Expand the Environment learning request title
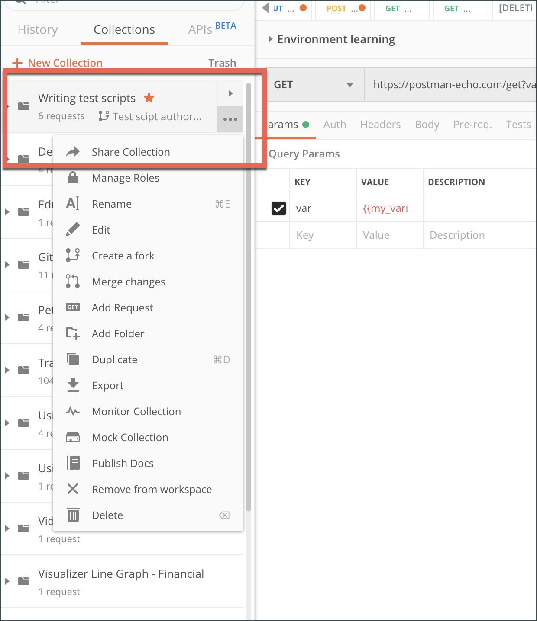Image resolution: width=537 pixels, height=621 pixels. (270, 39)
